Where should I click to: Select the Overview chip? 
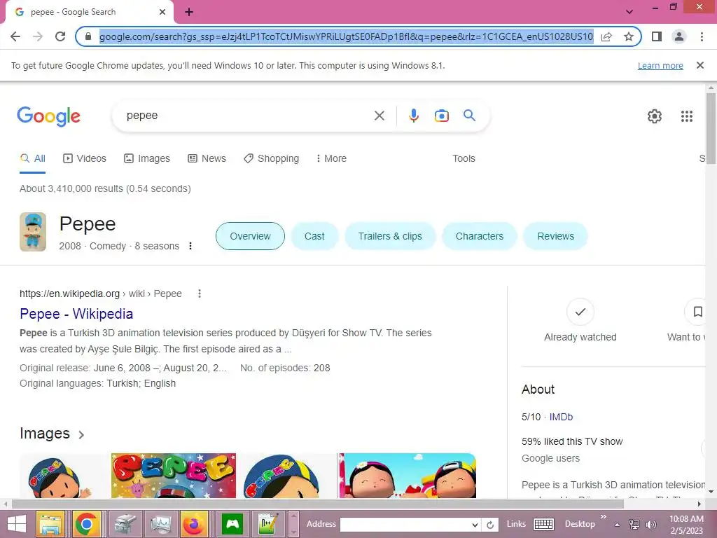click(x=250, y=236)
